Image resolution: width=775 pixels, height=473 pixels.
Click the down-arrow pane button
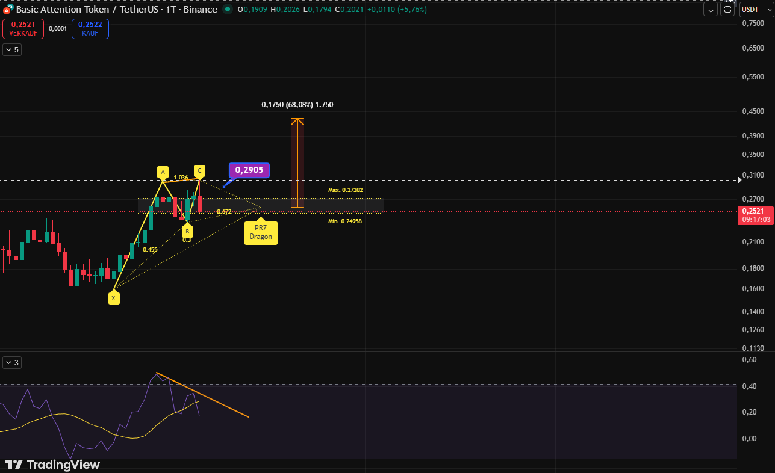pos(711,9)
